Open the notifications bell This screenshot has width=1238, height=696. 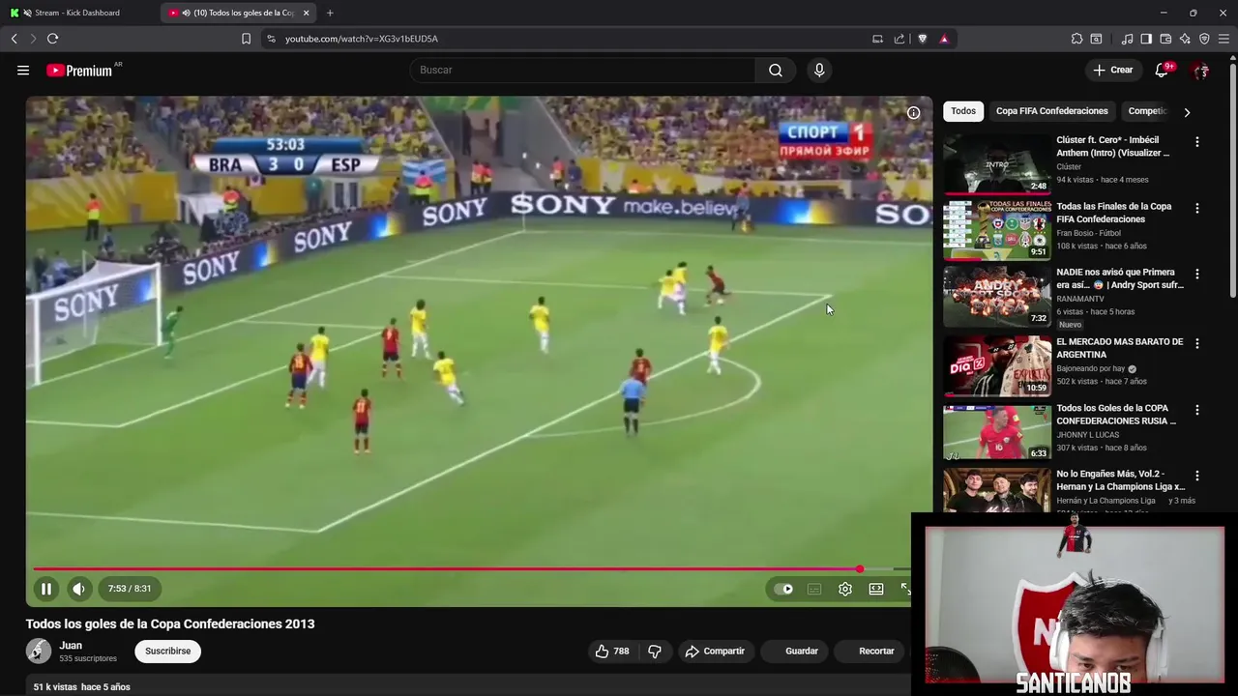pyautogui.click(x=1162, y=70)
